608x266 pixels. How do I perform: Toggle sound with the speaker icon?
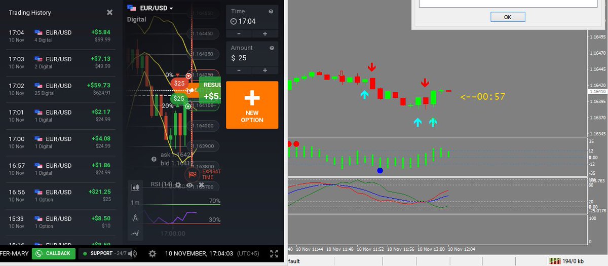point(132,253)
